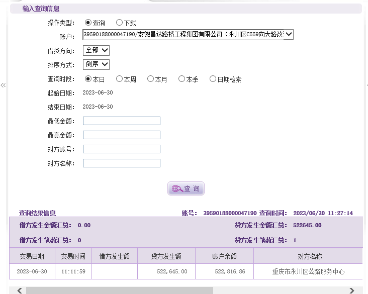
Task: Open the 账户 account dropdown
Action: click(x=188, y=35)
